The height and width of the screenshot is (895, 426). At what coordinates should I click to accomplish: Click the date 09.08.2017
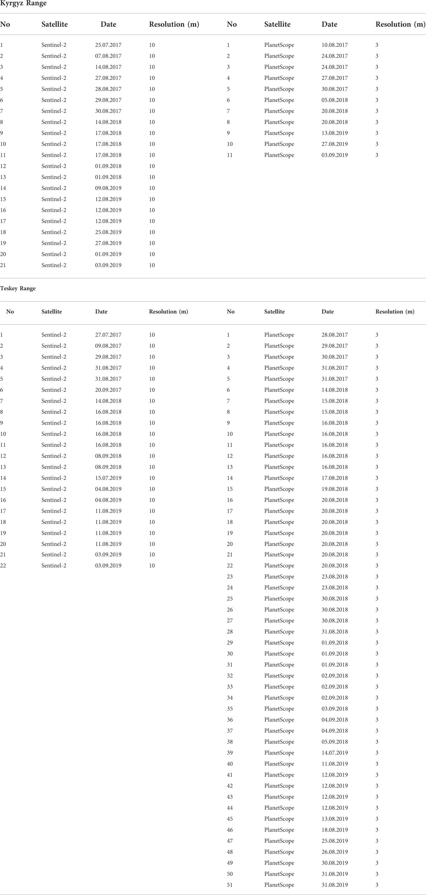pos(108,346)
